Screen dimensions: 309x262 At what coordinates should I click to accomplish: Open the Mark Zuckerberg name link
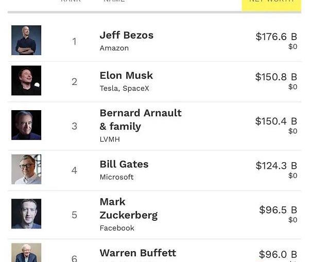(128, 208)
